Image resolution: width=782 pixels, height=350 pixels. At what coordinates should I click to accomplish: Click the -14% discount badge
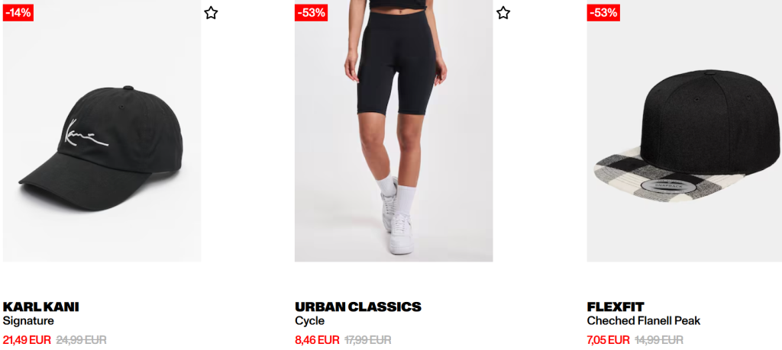pos(18,13)
